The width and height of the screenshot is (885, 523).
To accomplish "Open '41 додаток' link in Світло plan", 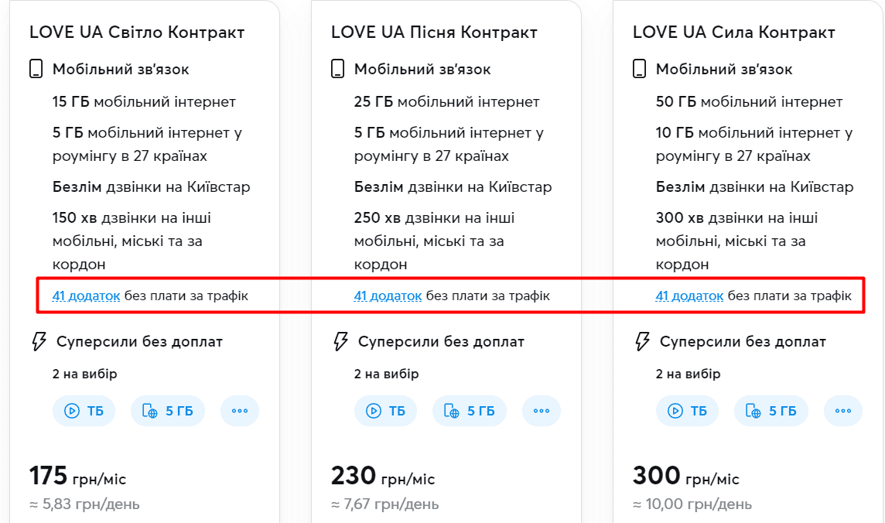I will pos(86,296).
